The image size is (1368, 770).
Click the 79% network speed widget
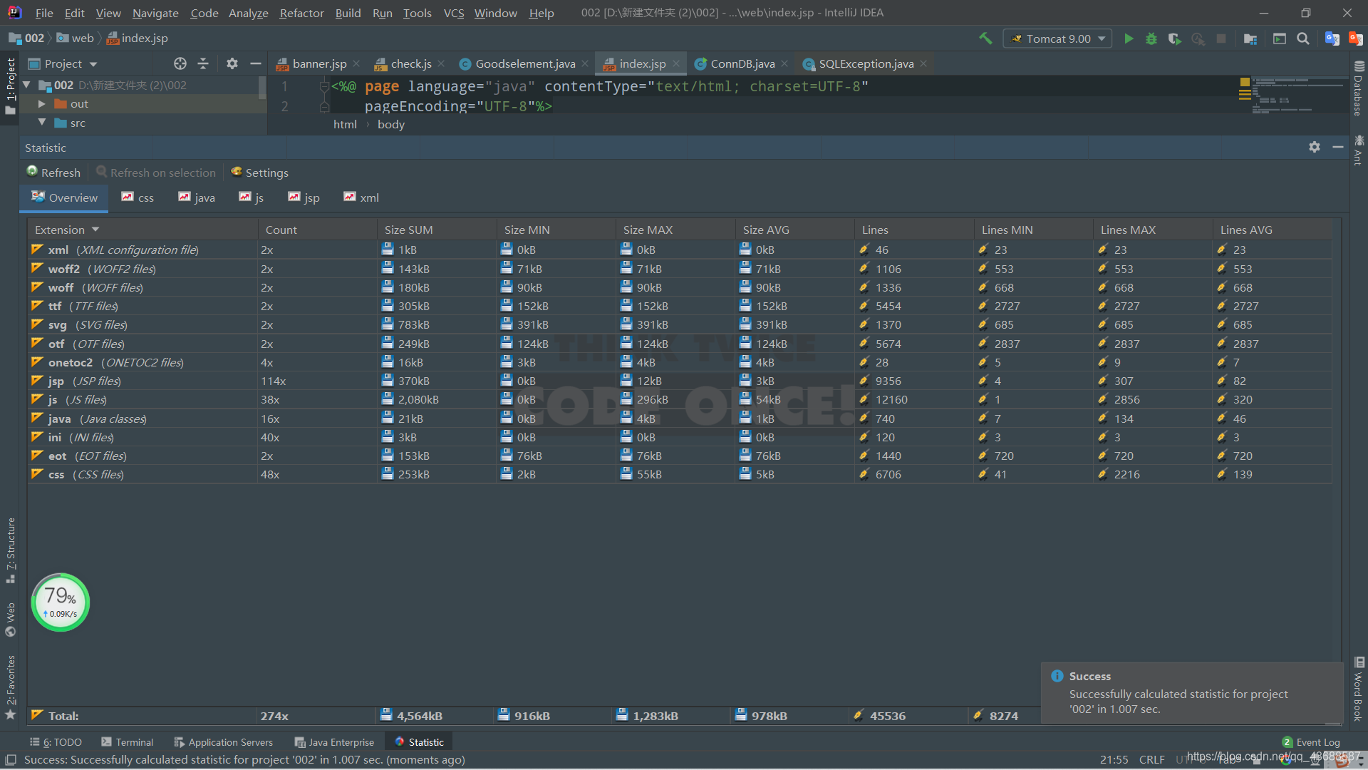(61, 602)
